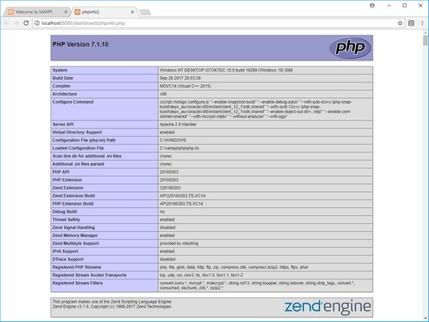Click the favicon on phpinfo() tab

pos(78,12)
